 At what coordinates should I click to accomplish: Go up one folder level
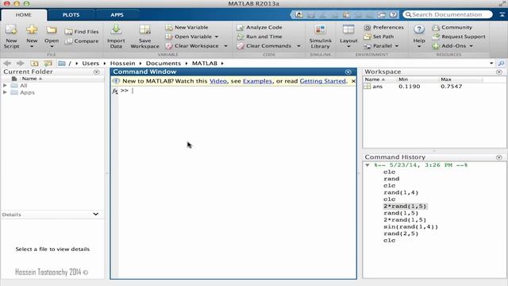(34, 64)
